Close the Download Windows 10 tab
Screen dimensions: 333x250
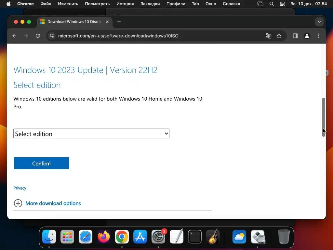click(107, 22)
